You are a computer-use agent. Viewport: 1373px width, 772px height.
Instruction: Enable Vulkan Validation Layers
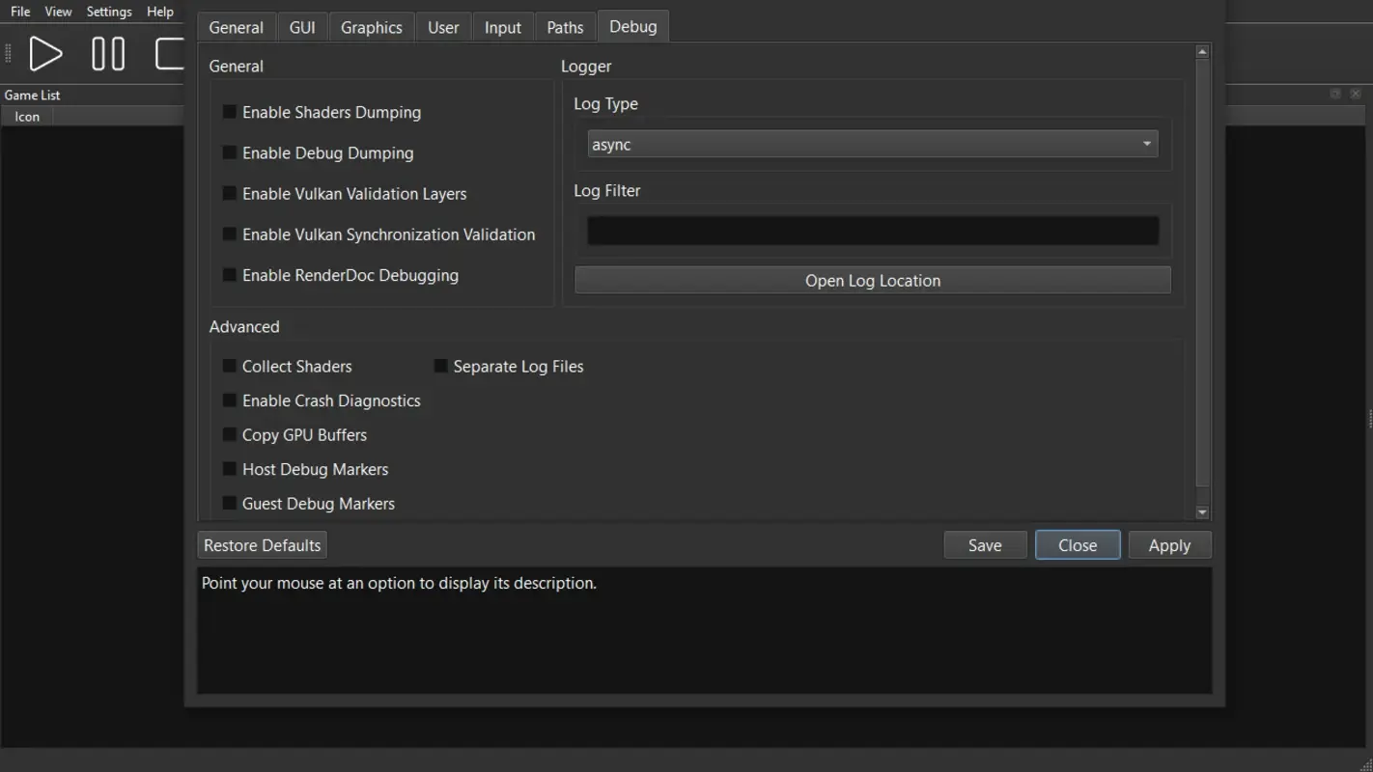tap(229, 193)
